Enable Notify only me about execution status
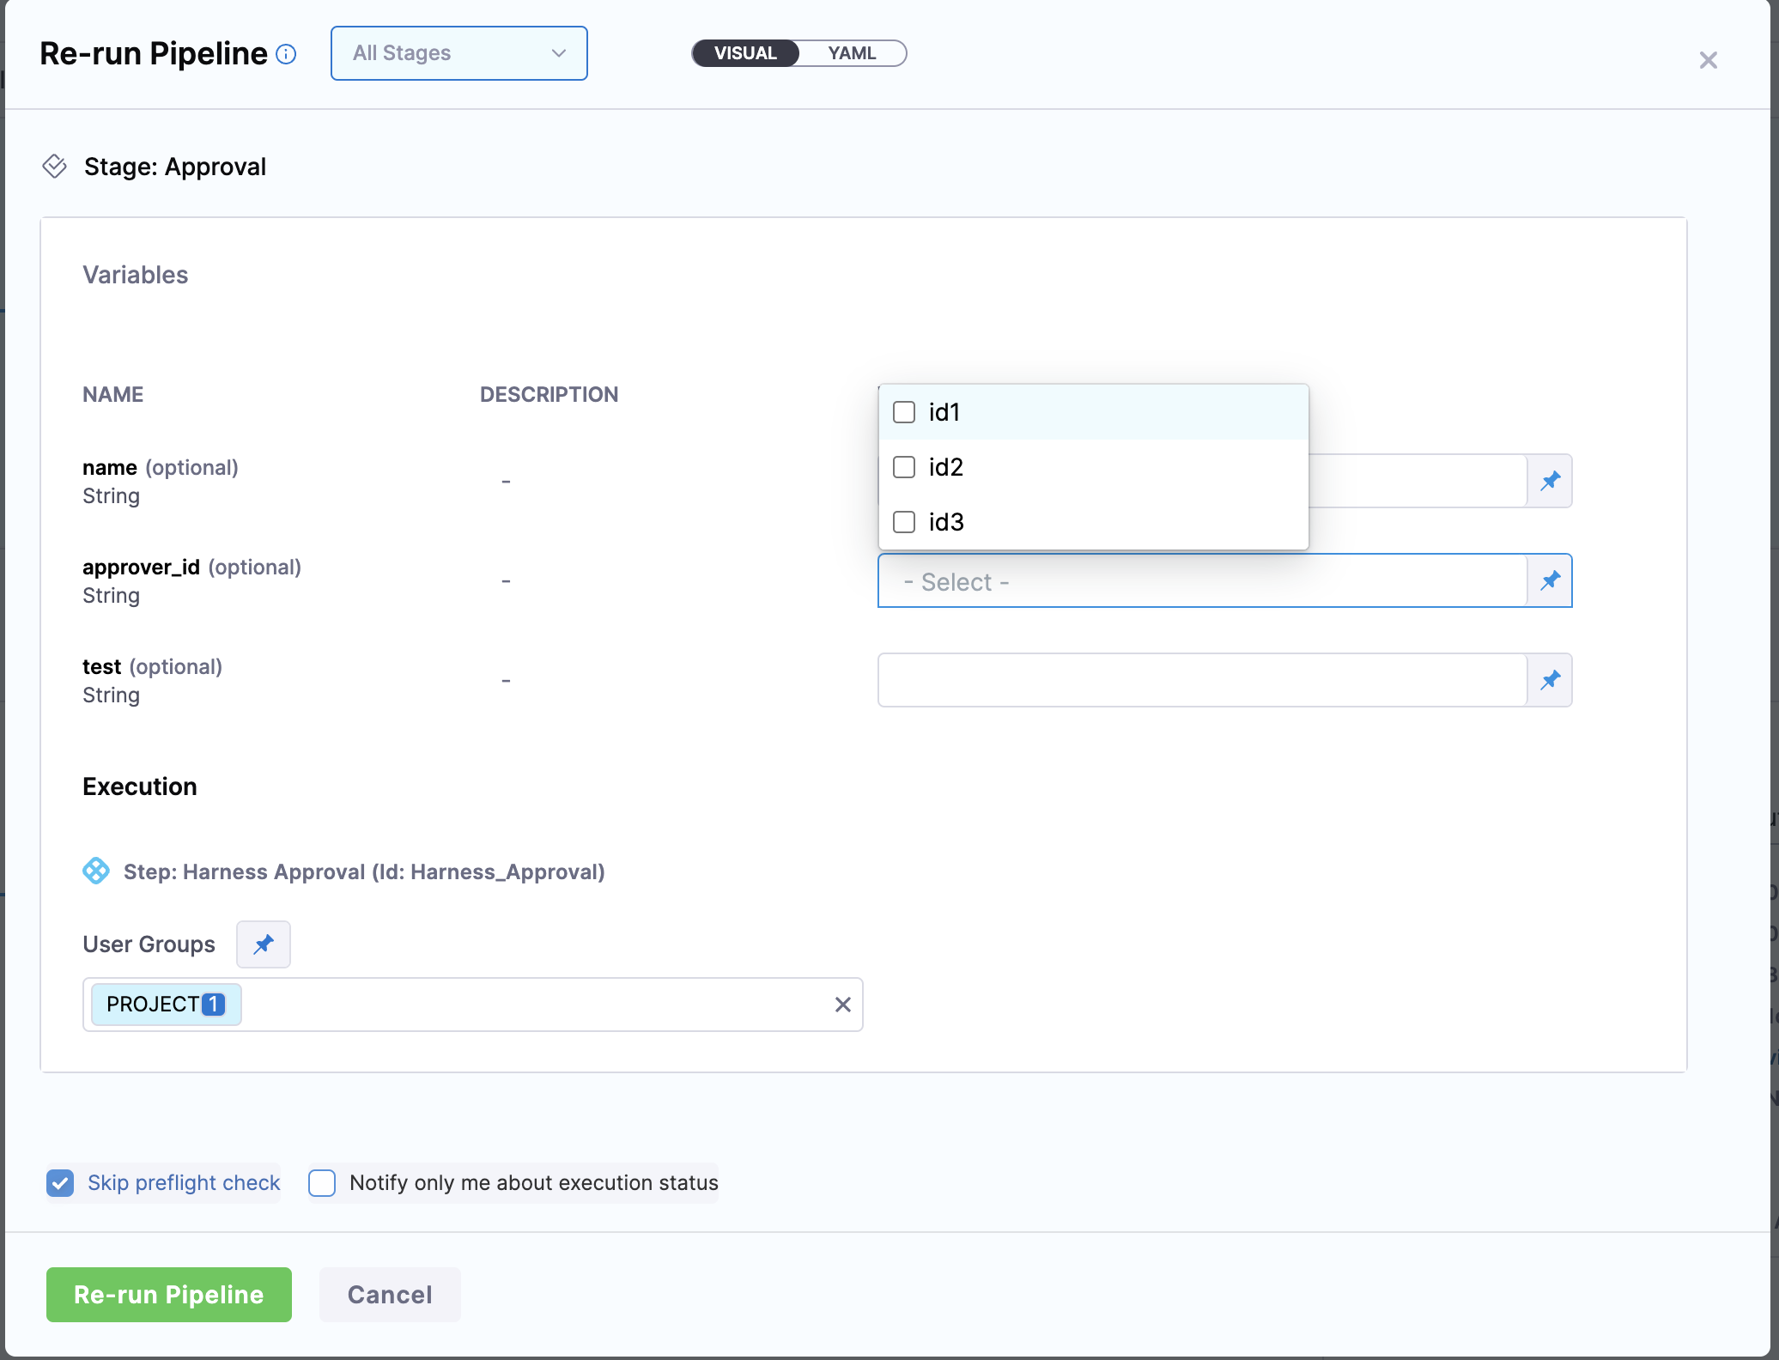1779x1360 pixels. [x=322, y=1183]
